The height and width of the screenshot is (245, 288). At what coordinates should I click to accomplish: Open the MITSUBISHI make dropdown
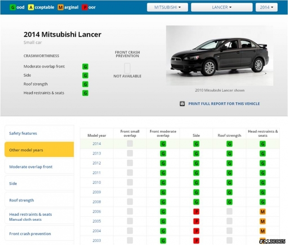click(167, 7)
